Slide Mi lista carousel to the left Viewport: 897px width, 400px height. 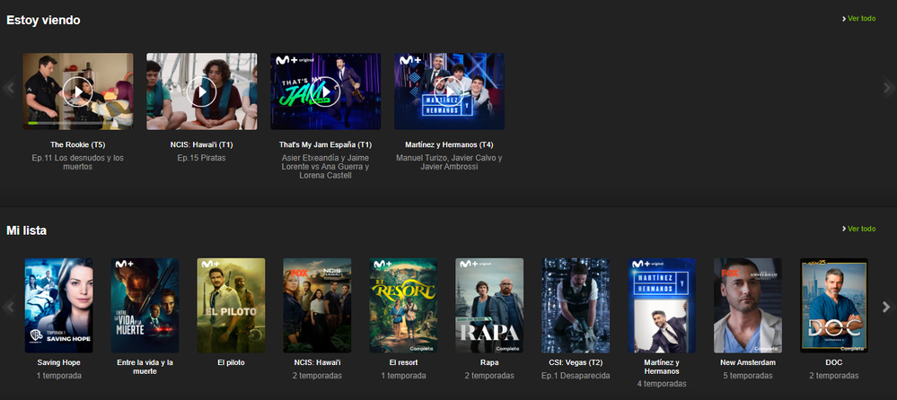pos(9,307)
